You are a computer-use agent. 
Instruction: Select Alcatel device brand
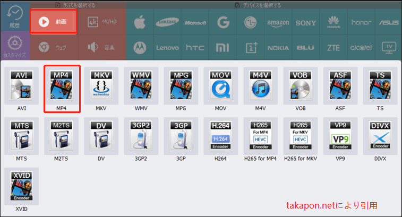click(x=361, y=47)
